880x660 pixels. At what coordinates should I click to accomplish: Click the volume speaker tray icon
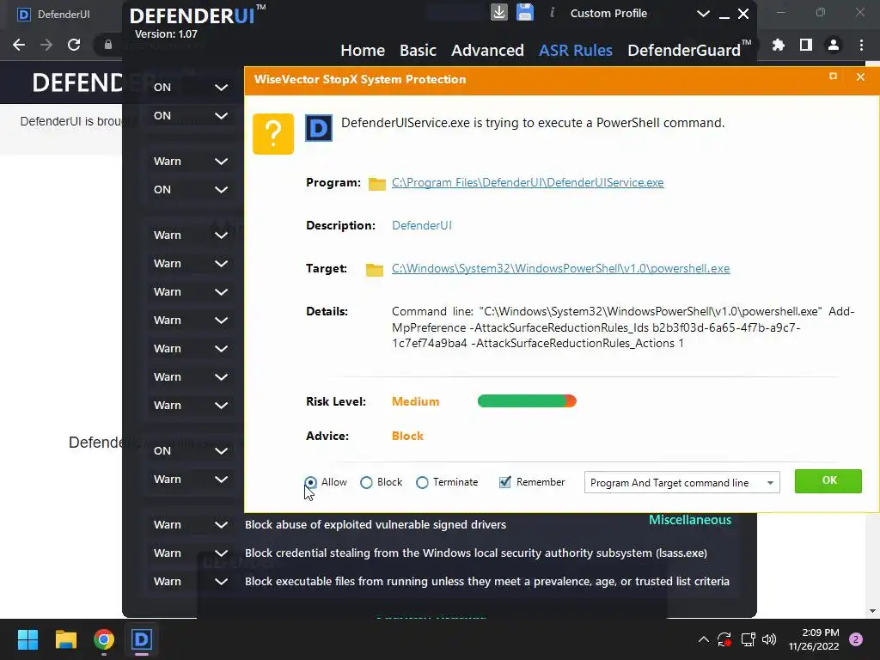click(769, 639)
